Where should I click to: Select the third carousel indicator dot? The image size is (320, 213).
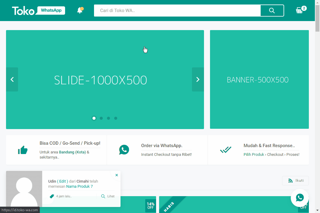tap(108, 118)
